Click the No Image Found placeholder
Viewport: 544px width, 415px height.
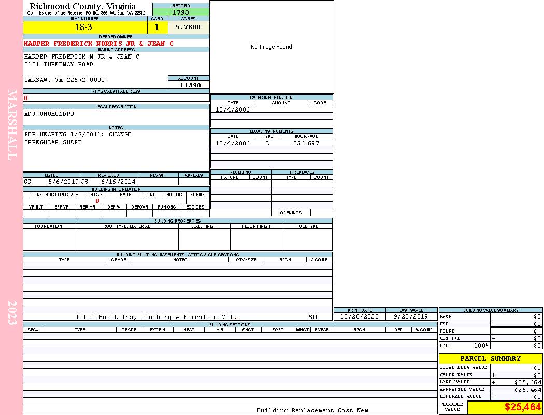pyautogui.click(x=271, y=47)
